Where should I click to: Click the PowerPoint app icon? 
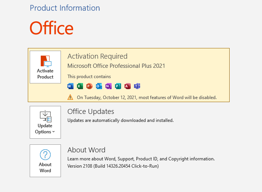click(89, 86)
